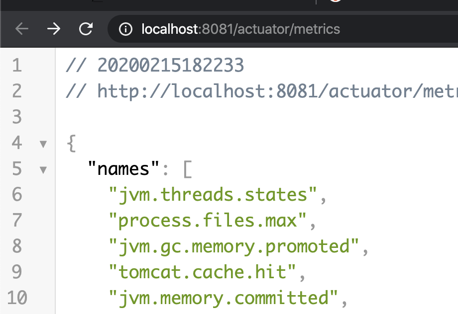Click the opening bracket after "names"

(188, 169)
